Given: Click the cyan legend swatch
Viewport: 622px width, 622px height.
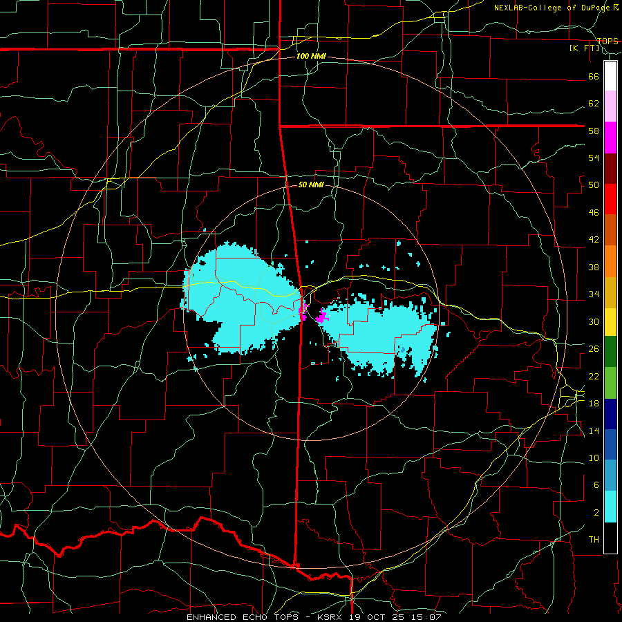Looking at the screenshot, I should tap(610, 507).
